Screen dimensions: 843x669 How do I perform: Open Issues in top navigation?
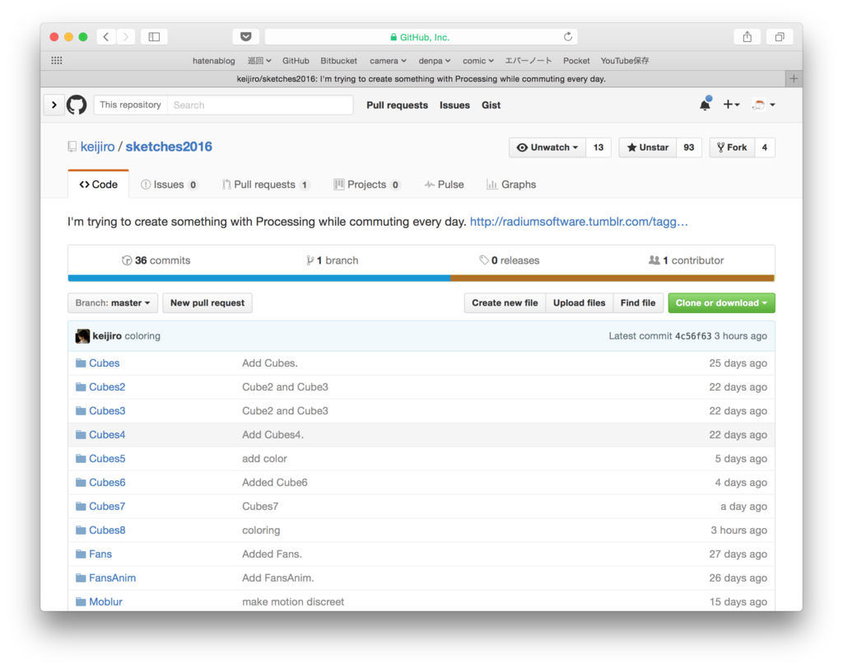tap(454, 105)
